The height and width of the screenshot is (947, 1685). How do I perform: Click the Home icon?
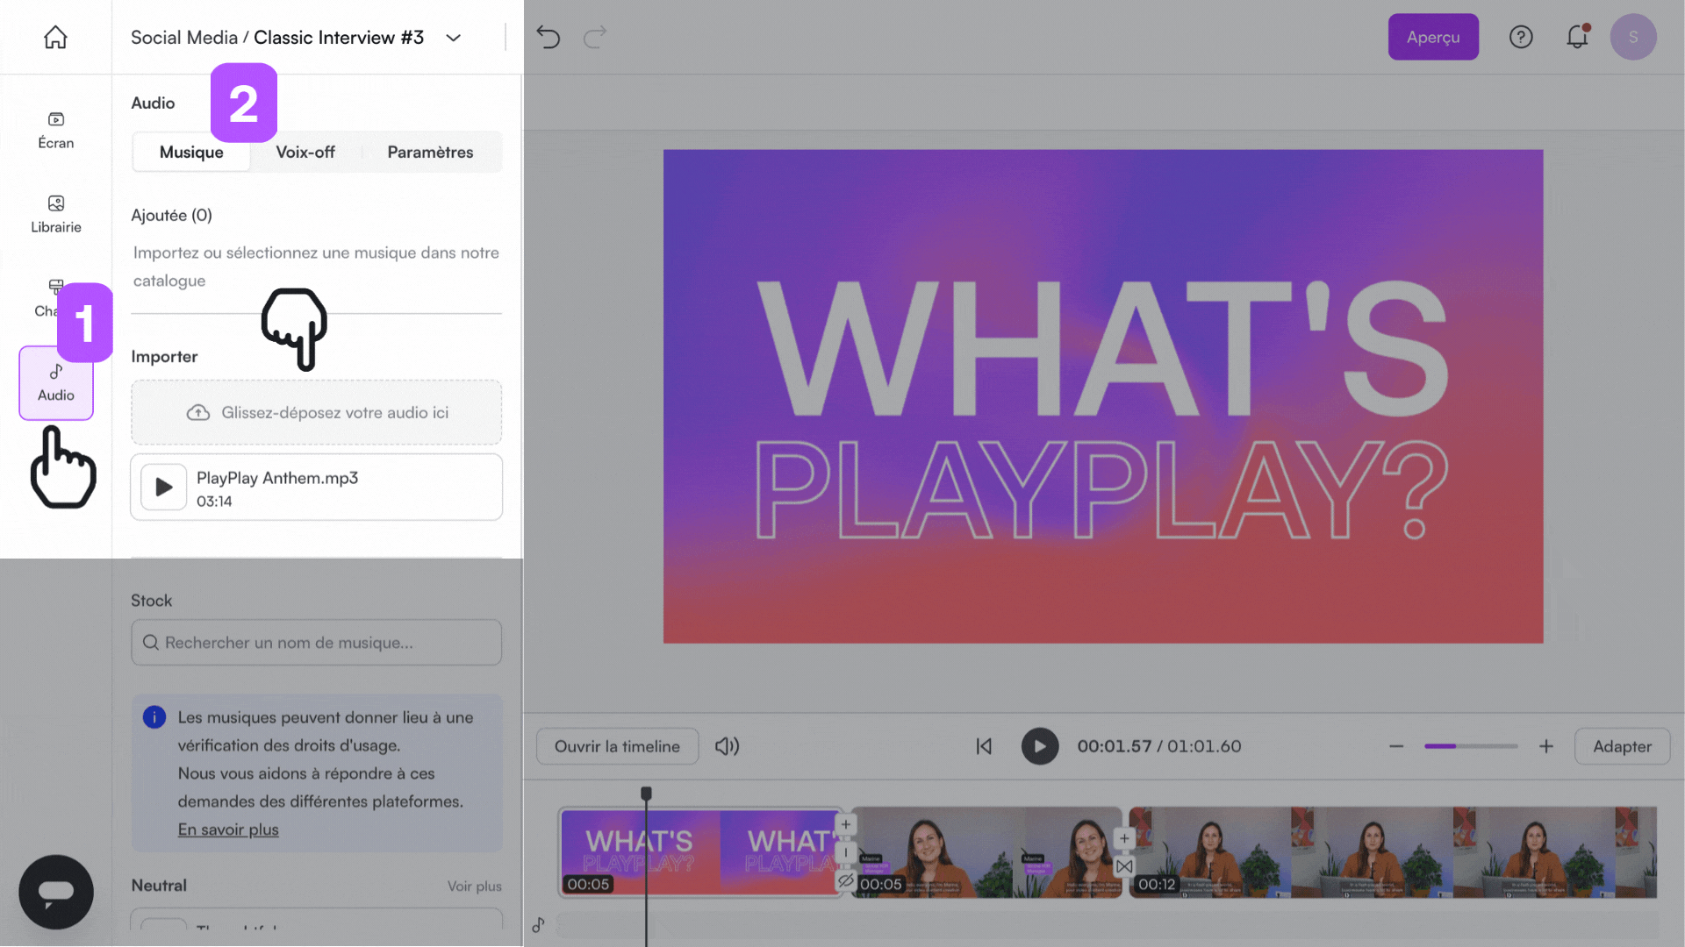click(x=55, y=37)
